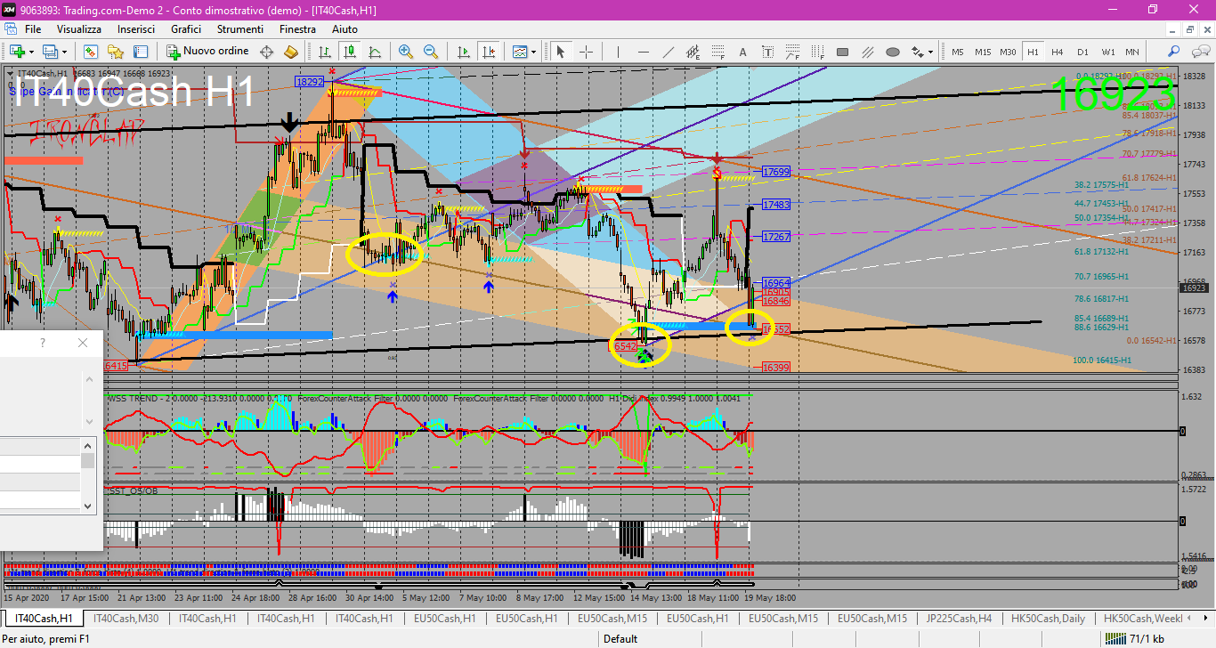Screen dimensions: 1216x648
Task: Click the 17699 price level label
Action: [776, 172]
